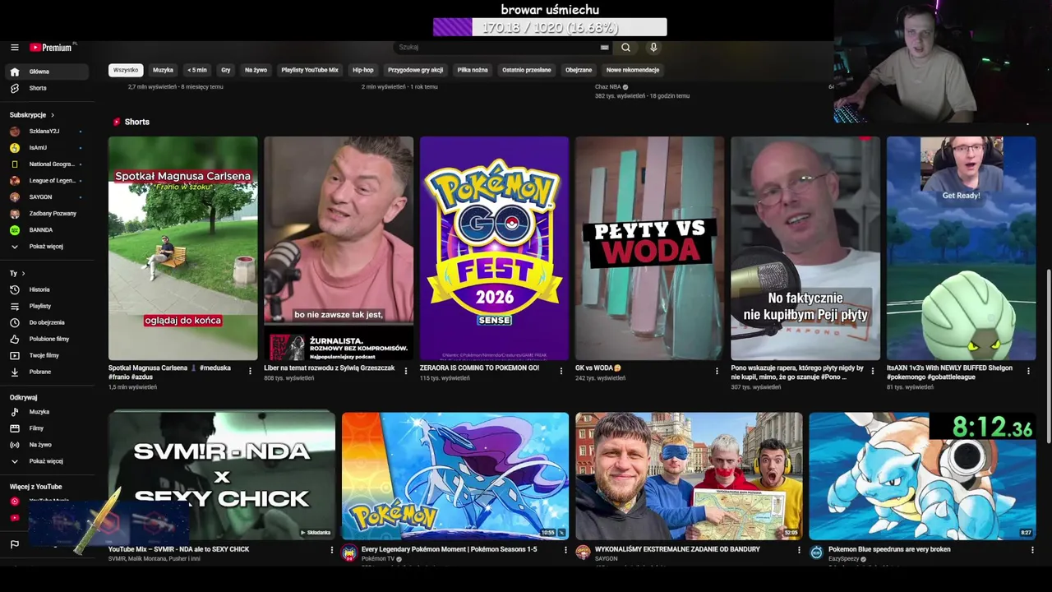Open options for ItsAXN Shelgon short
The image size is (1052, 592).
point(1028,371)
